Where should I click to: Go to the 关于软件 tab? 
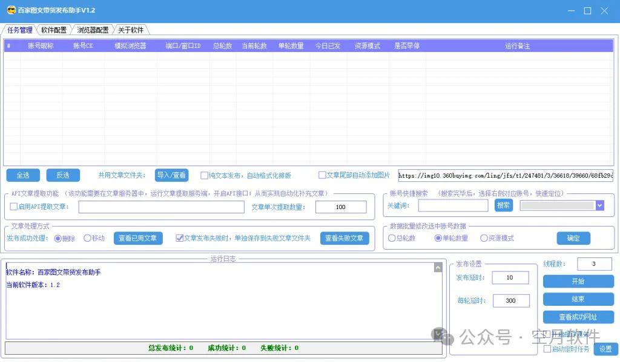(x=130, y=30)
